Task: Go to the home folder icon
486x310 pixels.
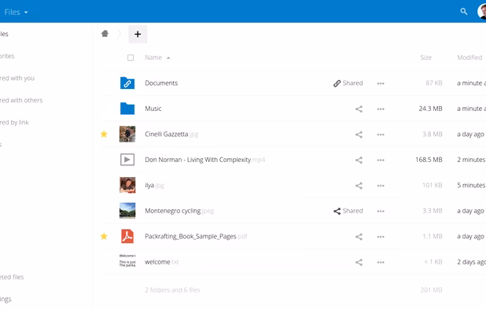Action: pyautogui.click(x=105, y=34)
